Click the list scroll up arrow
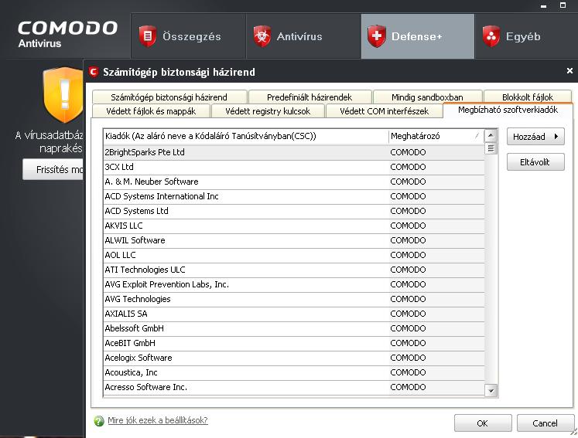The height and width of the screenshot is (438, 578). pyautogui.click(x=491, y=135)
